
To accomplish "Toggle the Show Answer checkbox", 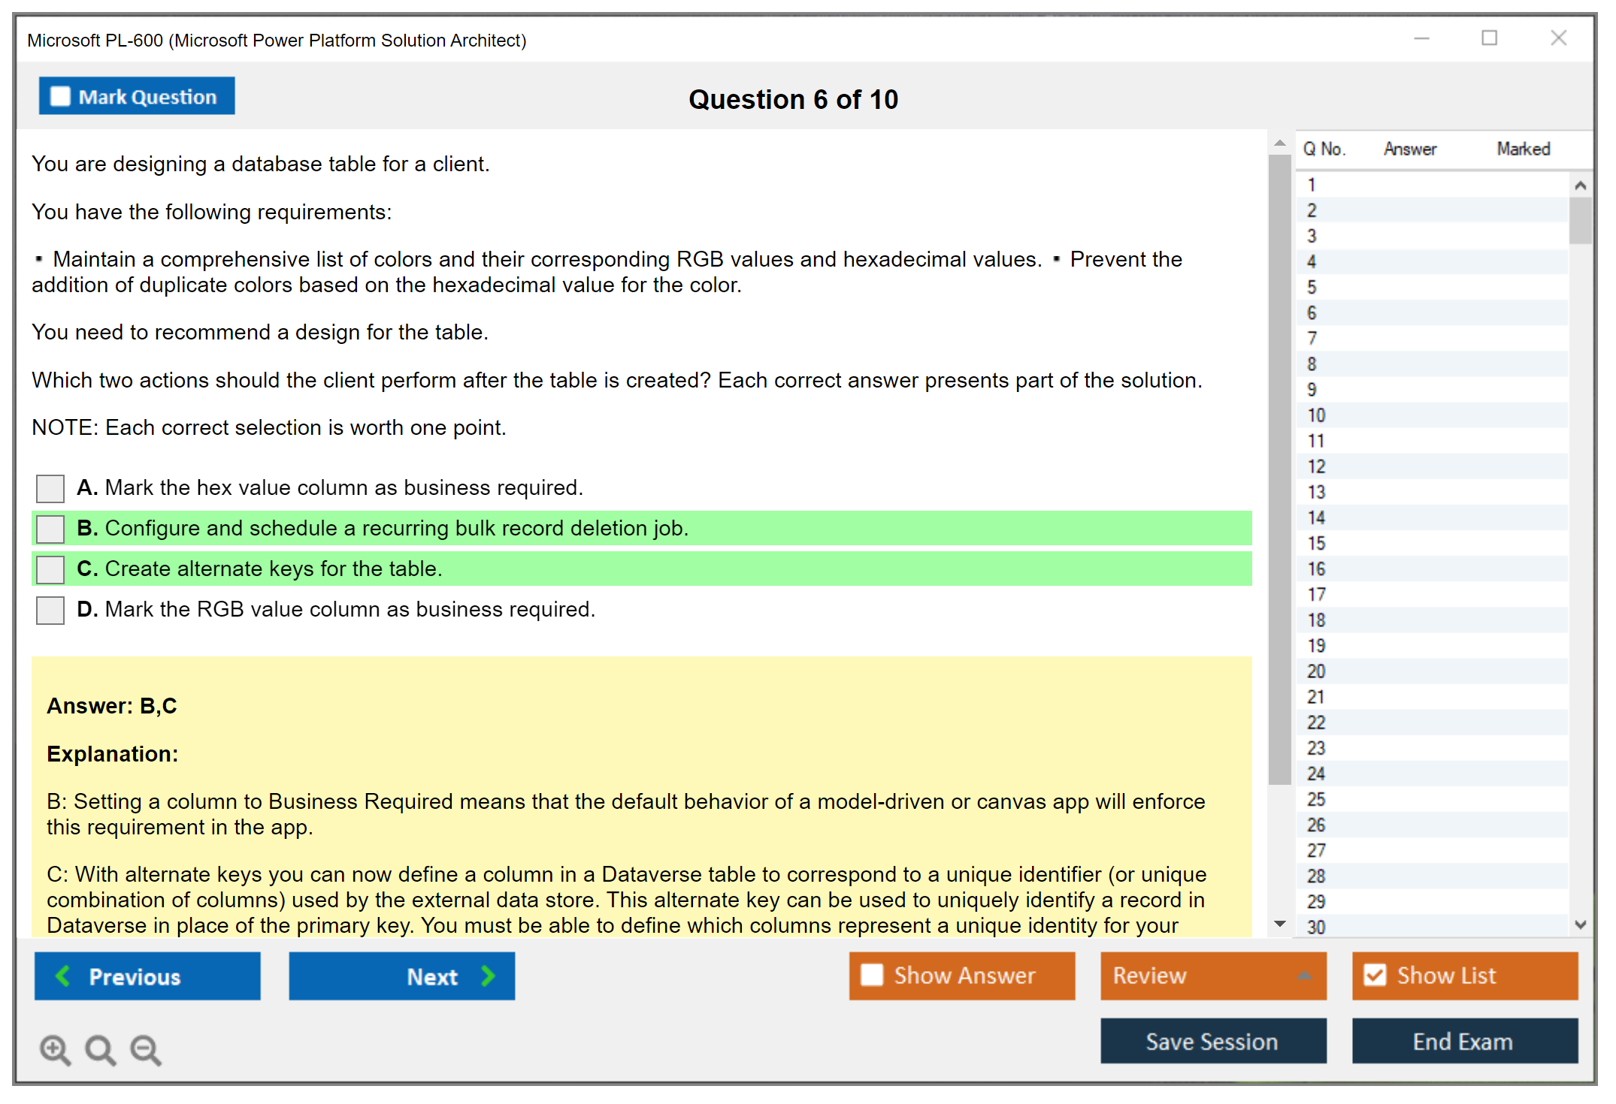I will pos(872,975).
